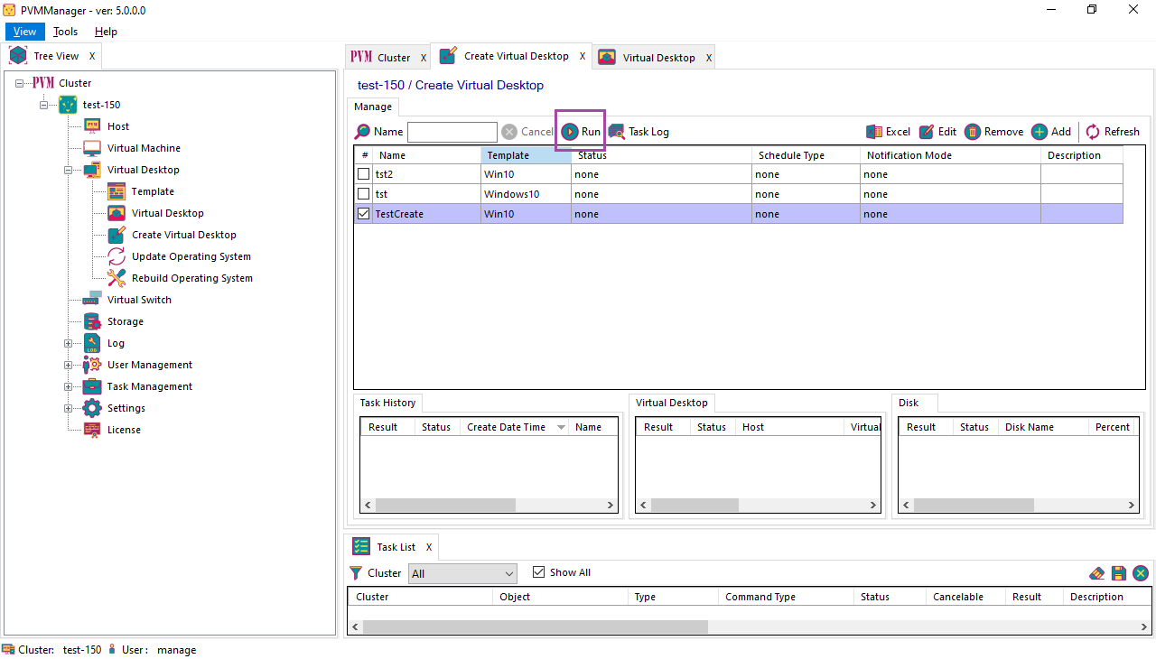Close the Task List panel
Viewport: 1156px width, 659px height.
click(429, 547)
